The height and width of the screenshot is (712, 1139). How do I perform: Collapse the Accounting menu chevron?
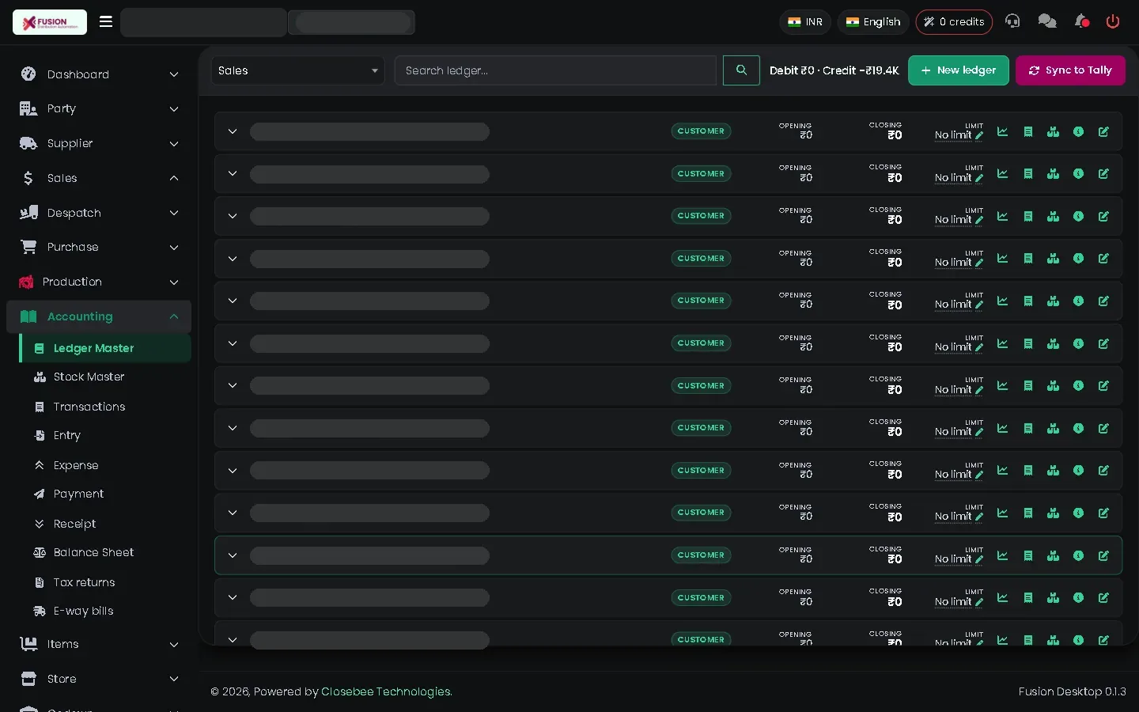(174, 316)
